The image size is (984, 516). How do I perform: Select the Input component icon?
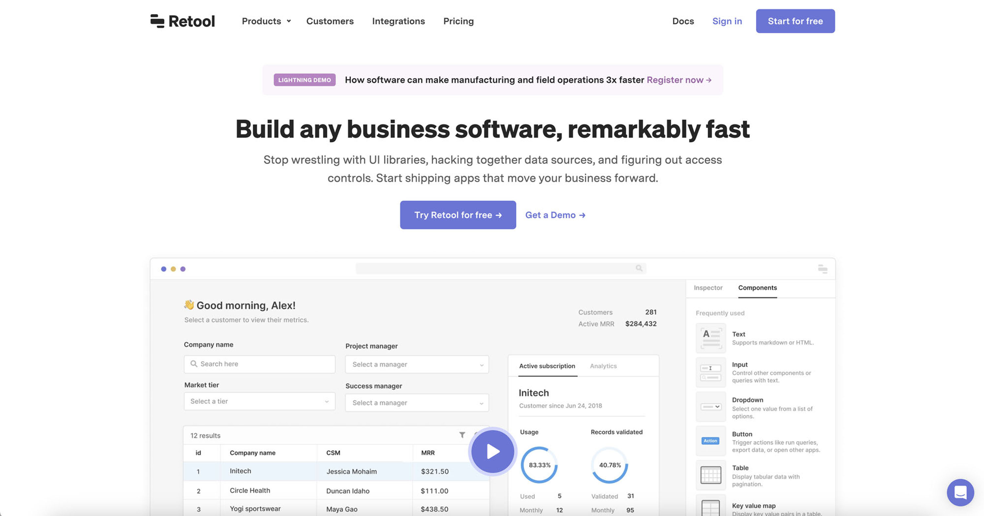click(710, 373)
